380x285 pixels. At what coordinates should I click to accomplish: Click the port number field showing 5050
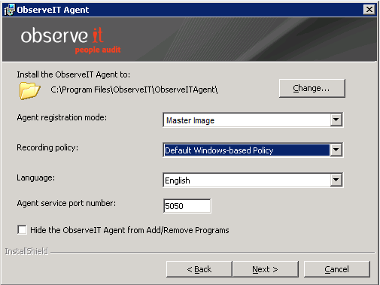click(x=187, y=206)
